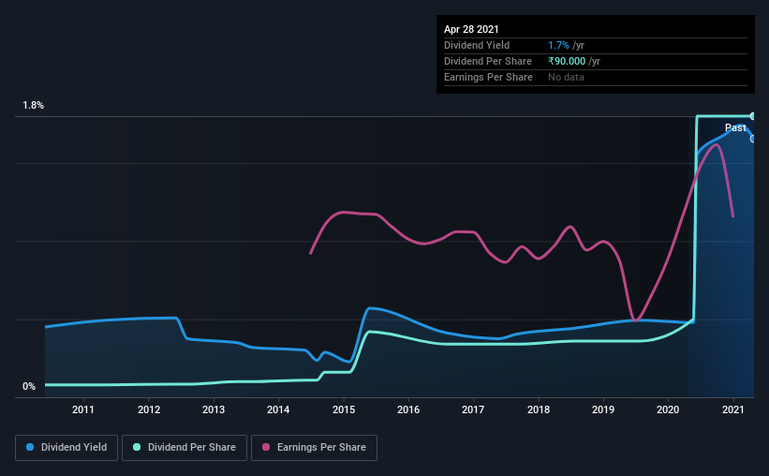This screenshot has height=476, width=769.
Task: Click the ₹90.000 Dividend Per Share value
Action: pos(567,61)
